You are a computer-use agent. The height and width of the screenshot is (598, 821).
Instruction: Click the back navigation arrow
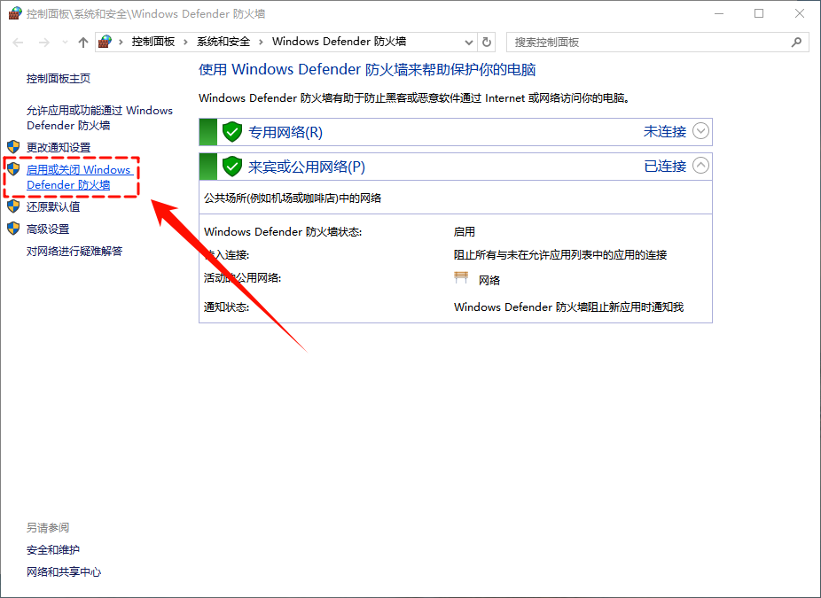pos(18,42)
